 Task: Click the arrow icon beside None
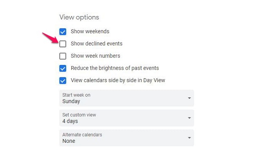click(x=189, y=138)
